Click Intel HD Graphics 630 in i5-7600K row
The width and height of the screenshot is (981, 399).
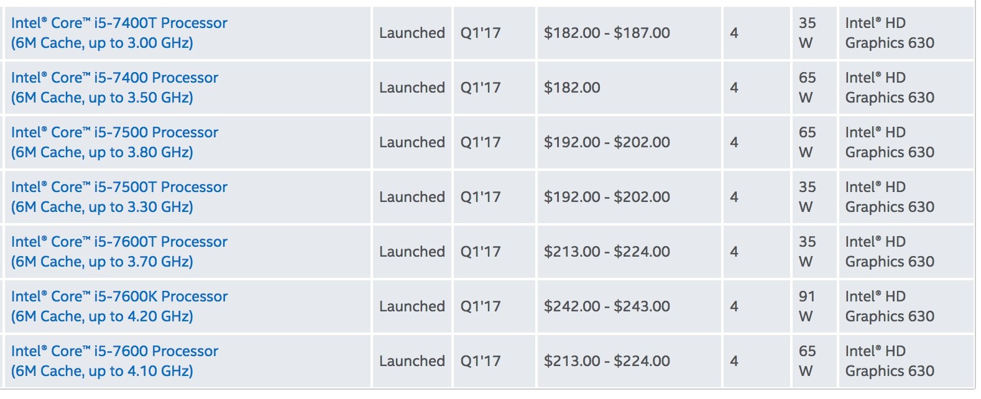point(890,306)
